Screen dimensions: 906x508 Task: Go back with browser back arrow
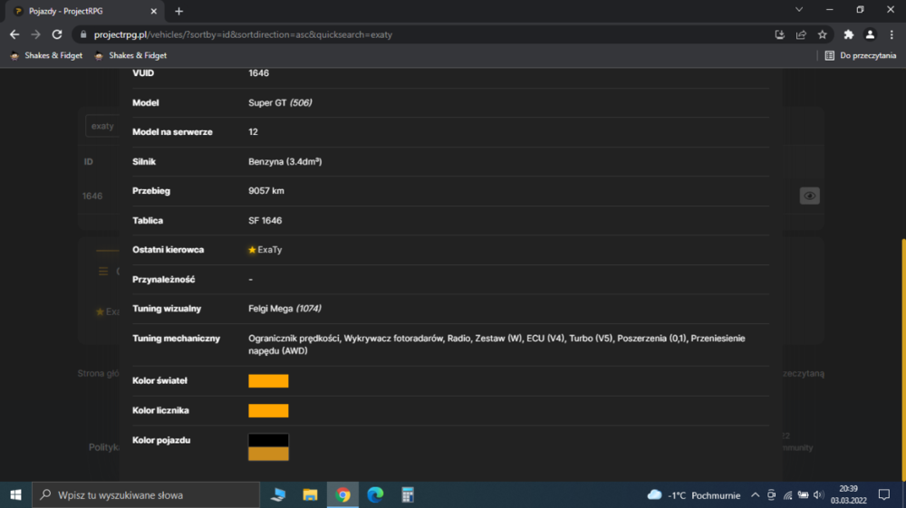(14, 34)
